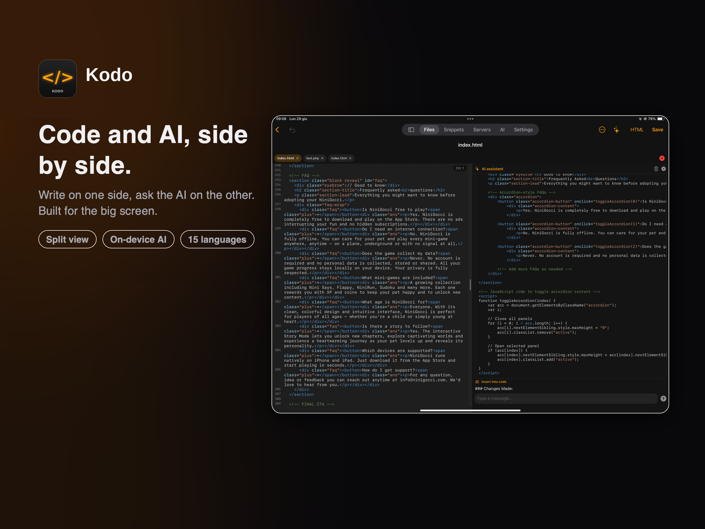Click the red close split view button
Image resolution: width=705 pixels, height=529 pixels.
[662, 158]
